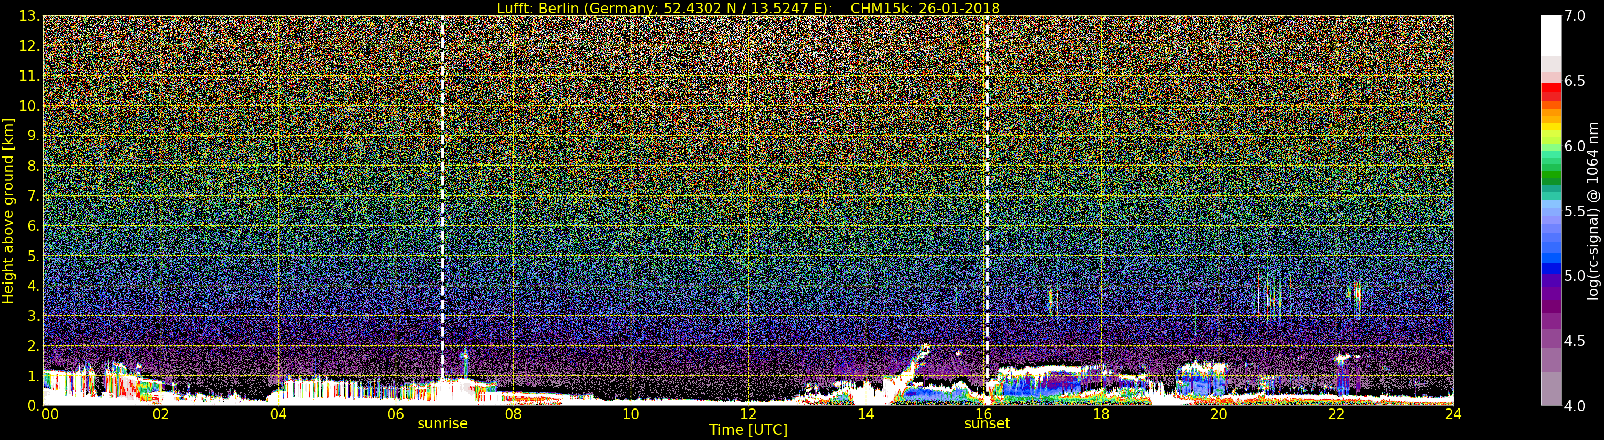Click the y-axis tick label '9.'
This screenshot has width=1604, height=440.
[33, 136]
